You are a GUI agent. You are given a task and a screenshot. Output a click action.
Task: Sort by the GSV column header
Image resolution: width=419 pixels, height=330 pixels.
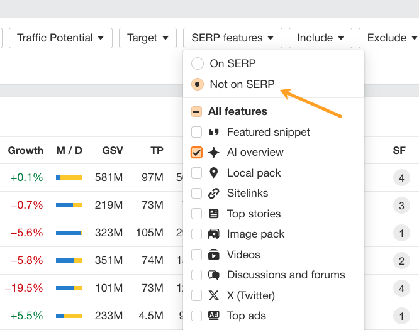(113, 151)
